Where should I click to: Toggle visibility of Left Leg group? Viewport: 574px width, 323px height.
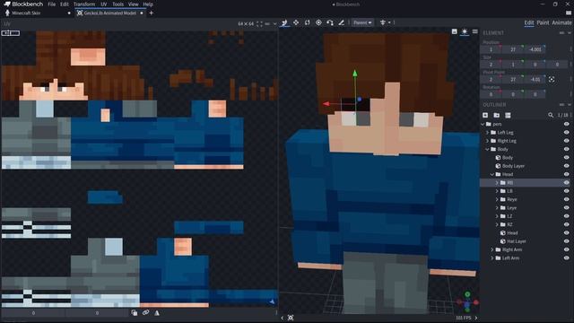coord(566,133)
